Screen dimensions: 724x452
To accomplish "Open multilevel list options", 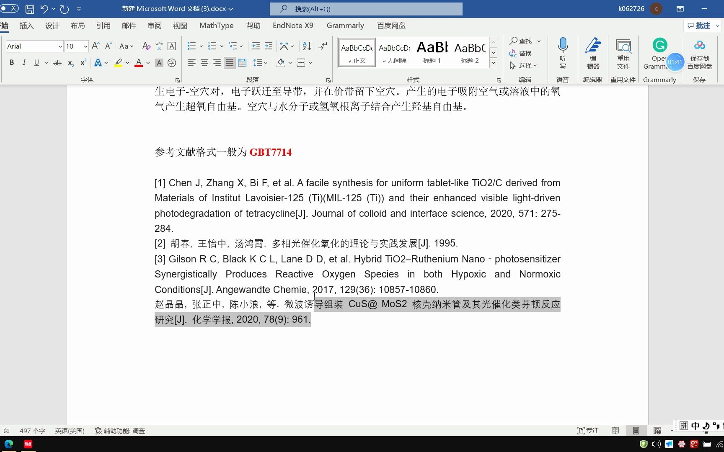I will click(235, 46).
